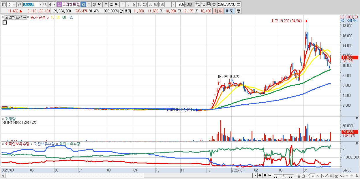
Task: Select the 60 interval button
Action: 156,4
